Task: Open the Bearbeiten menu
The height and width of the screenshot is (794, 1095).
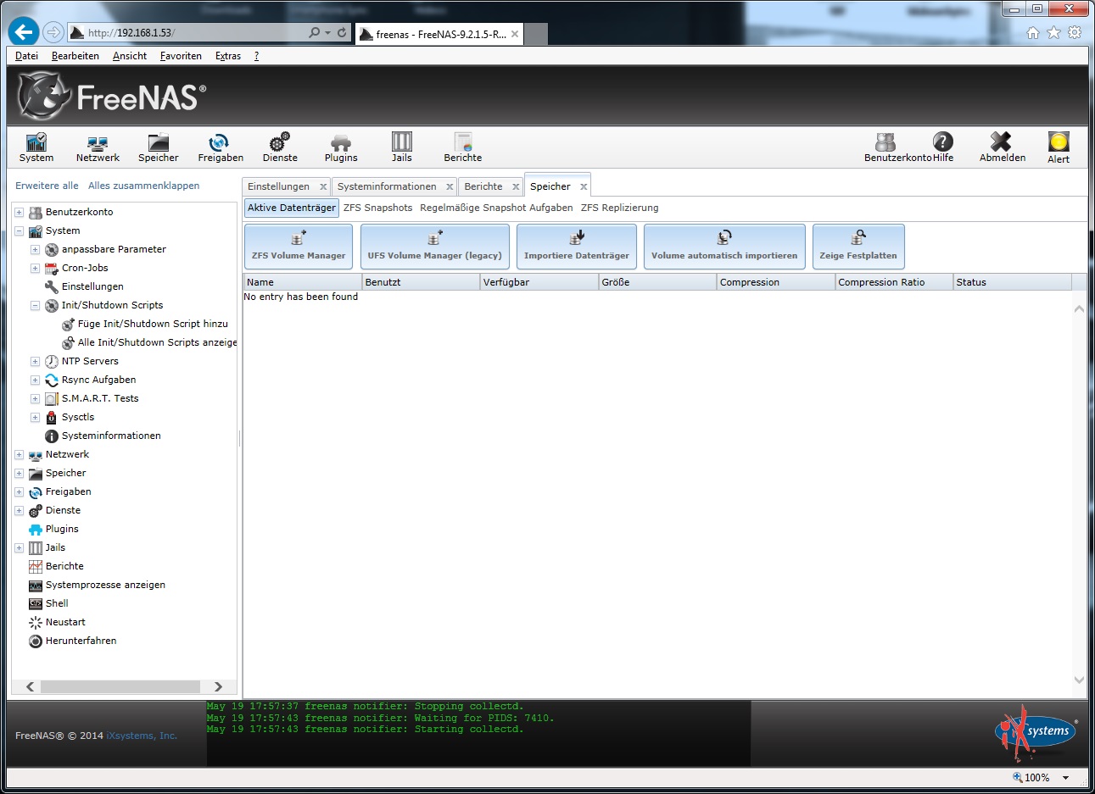Action: click(x=75, y=56)
